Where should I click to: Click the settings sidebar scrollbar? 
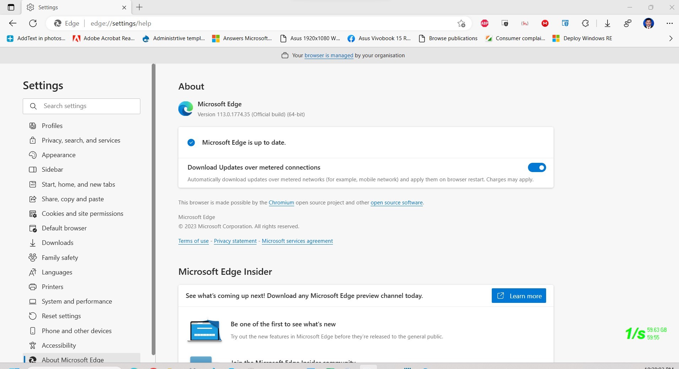tap(153, 209)
